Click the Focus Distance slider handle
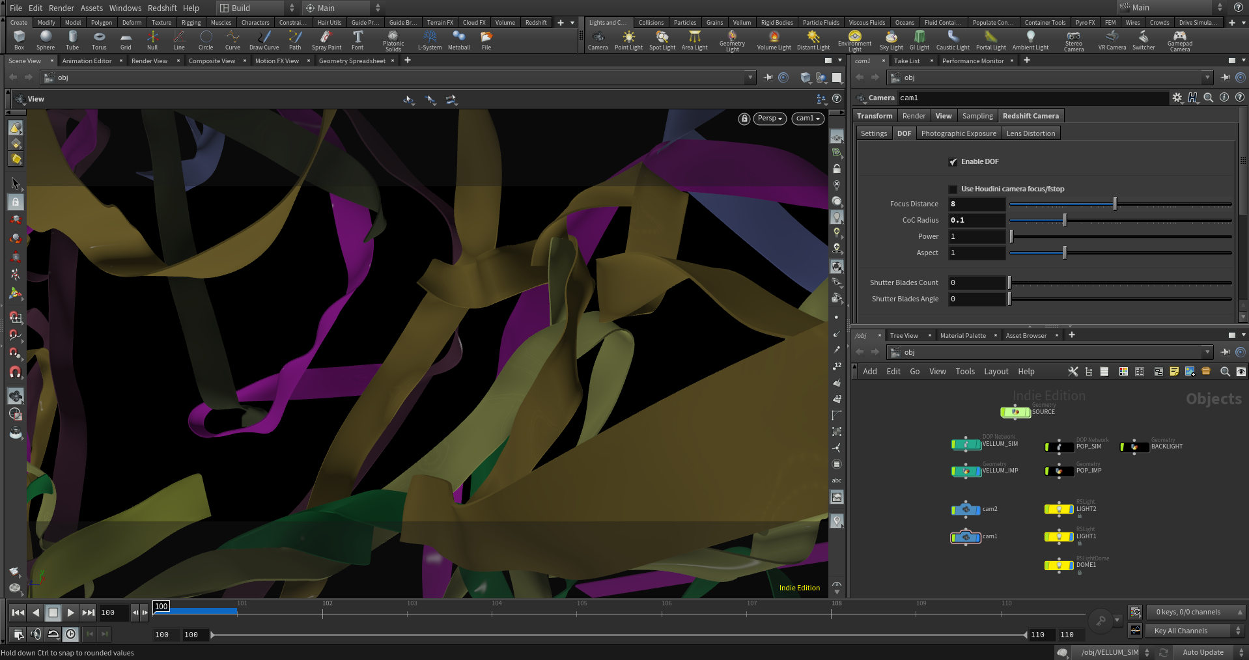The height and width of the screenshot is (660, 1249). (x=1115, y=204)
